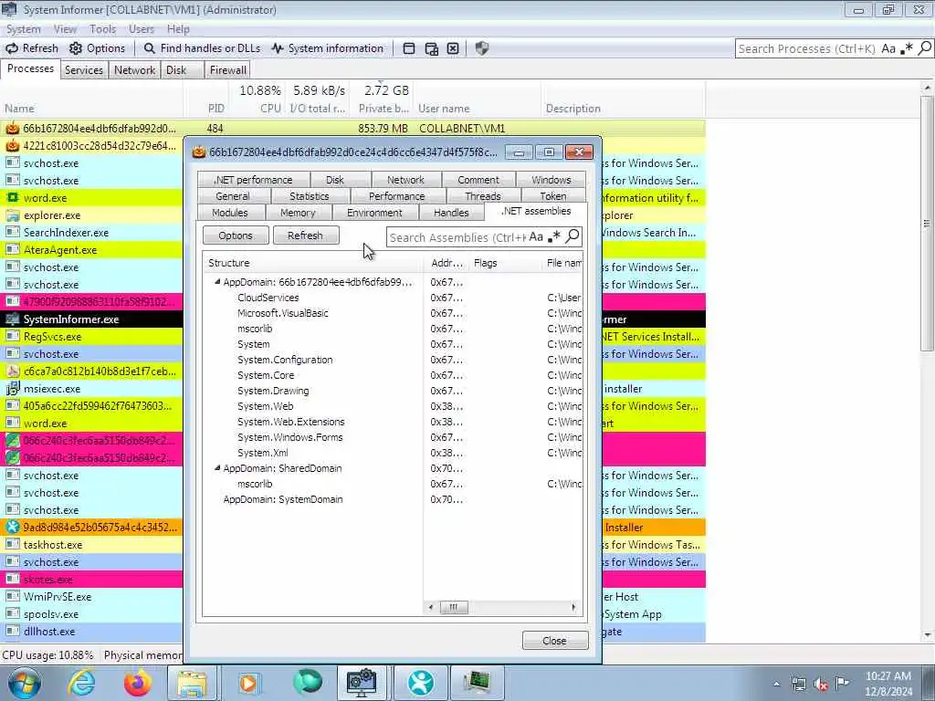Collapse the first AppDomain 66b1672804ee node

tap(217, 282)
